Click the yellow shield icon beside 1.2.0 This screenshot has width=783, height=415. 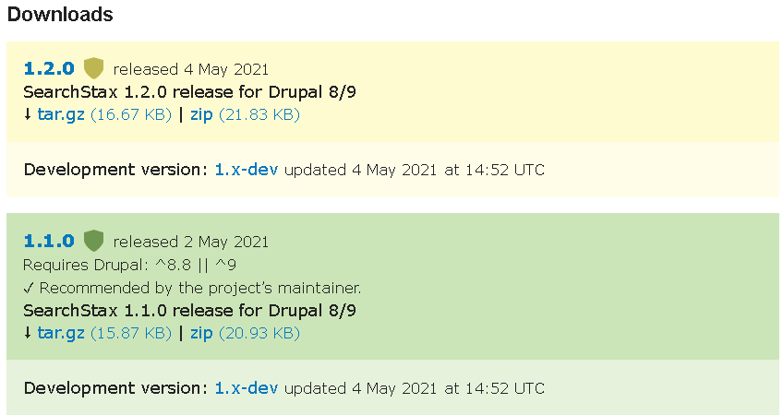[x=93, y=68]
